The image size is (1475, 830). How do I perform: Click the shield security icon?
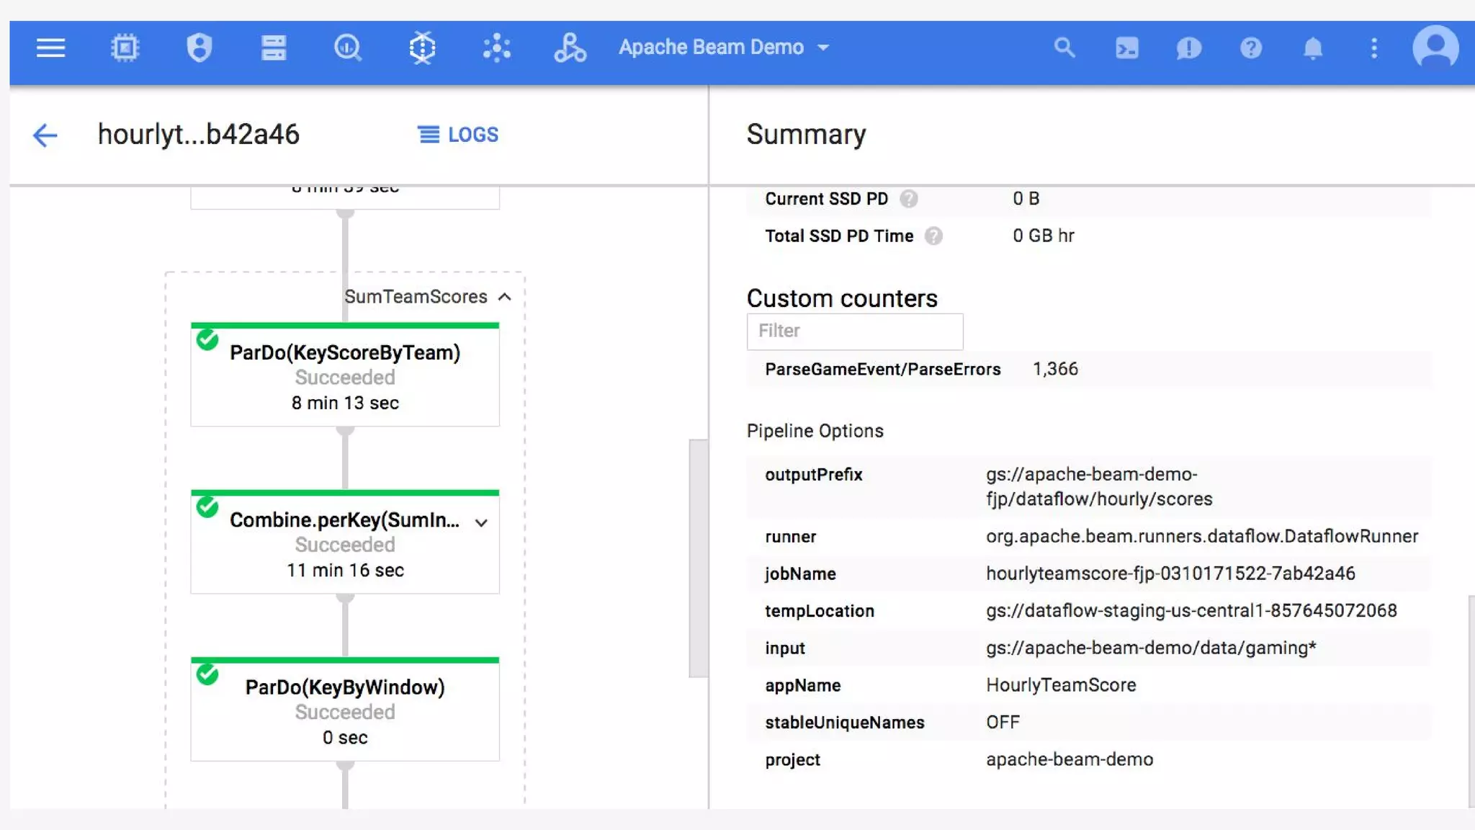pos(199,48)
